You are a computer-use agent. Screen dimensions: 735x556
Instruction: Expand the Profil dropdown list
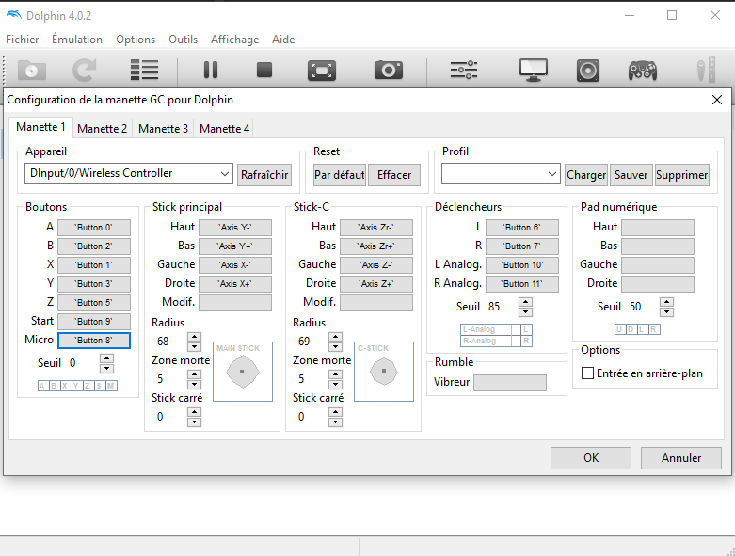[552, 175]
